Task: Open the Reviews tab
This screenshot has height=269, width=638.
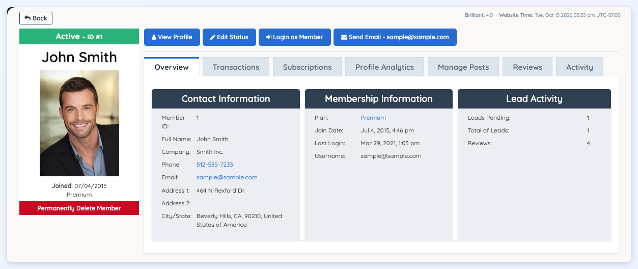Action: (528, 67)
